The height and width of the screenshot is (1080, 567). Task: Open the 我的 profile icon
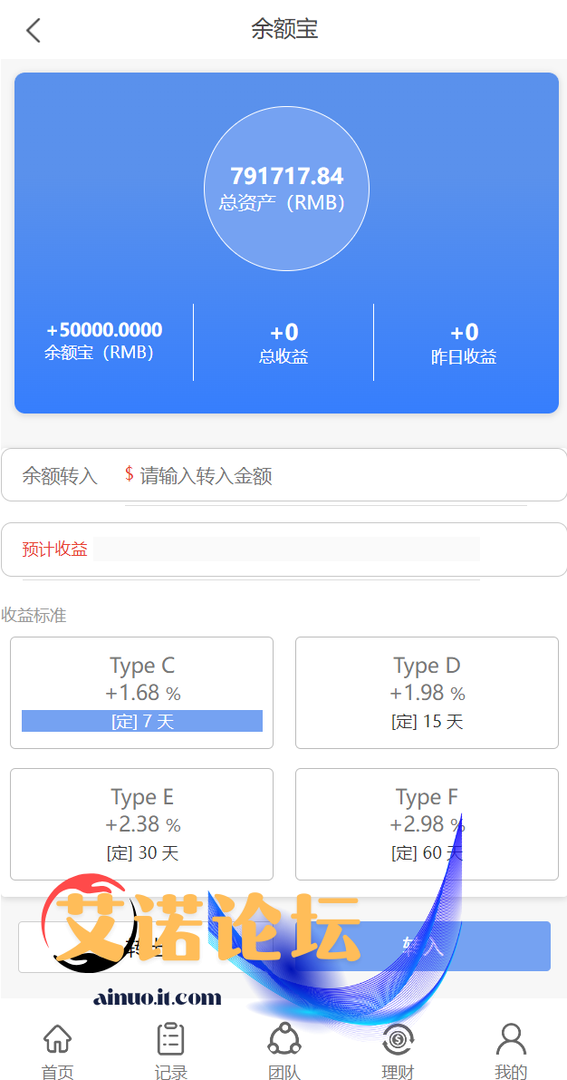tap(511, 1051)
